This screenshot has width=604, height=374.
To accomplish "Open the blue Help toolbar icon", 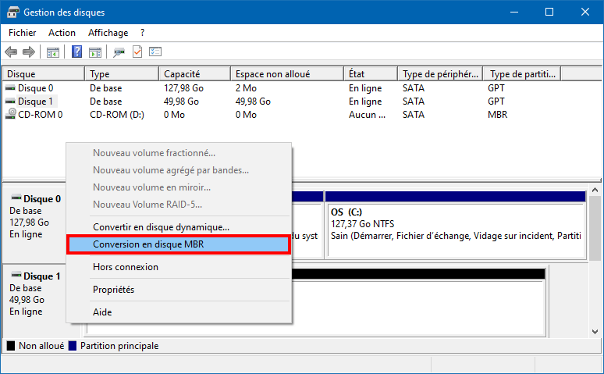I will 76,52.
